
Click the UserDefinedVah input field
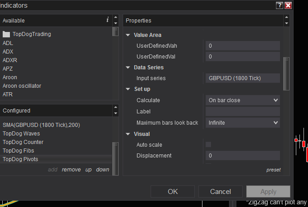click(243, 46)
